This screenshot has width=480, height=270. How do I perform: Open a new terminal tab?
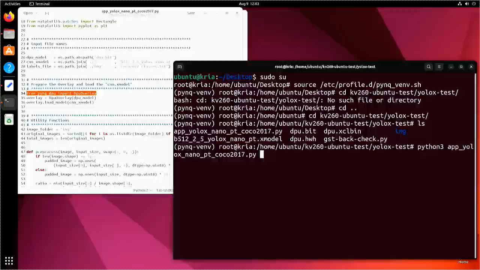pyautogui.click(x=179, y=66)
